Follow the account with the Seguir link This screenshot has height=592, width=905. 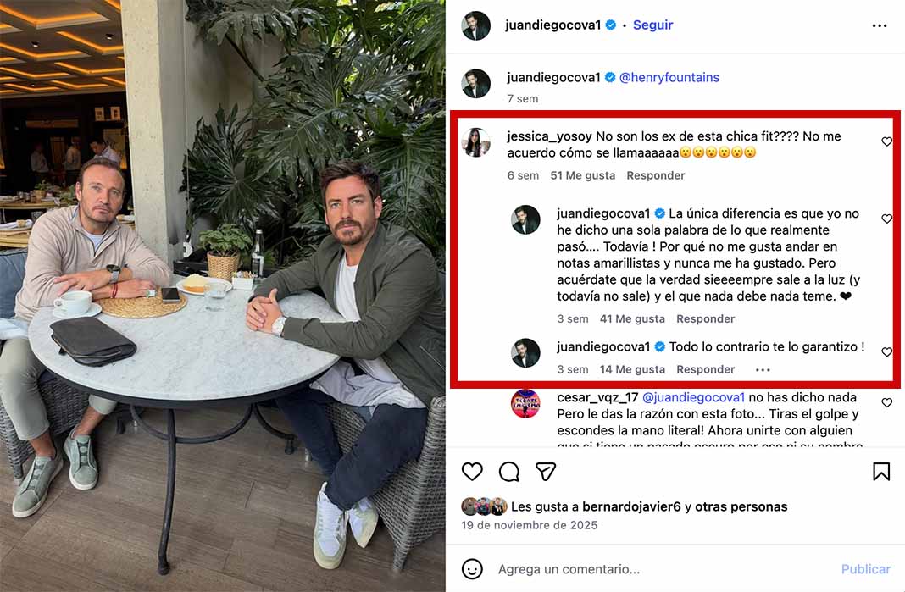(652, 25)
